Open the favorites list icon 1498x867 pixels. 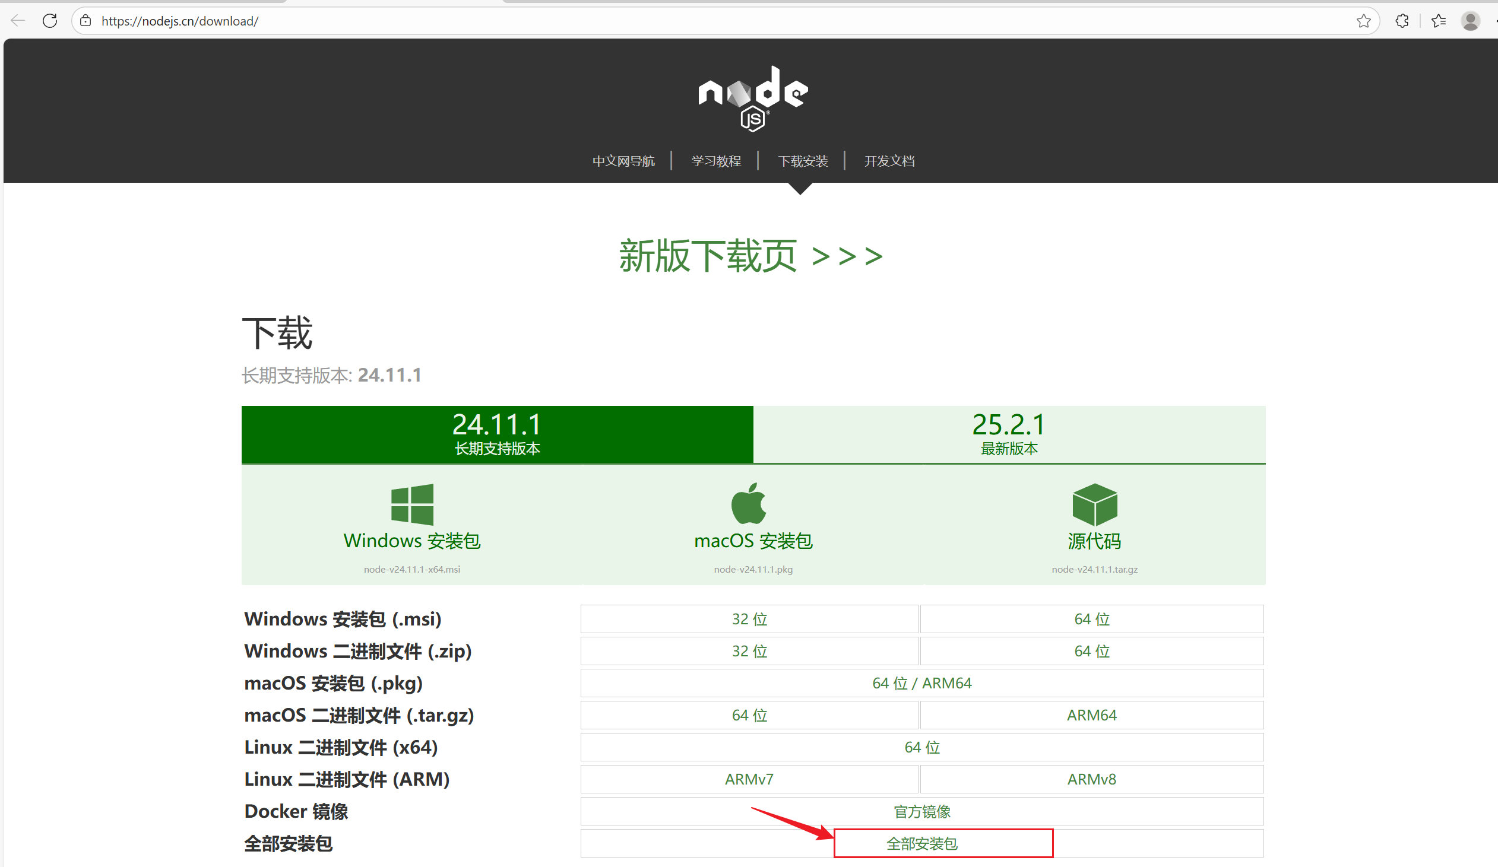[1439, 21]
